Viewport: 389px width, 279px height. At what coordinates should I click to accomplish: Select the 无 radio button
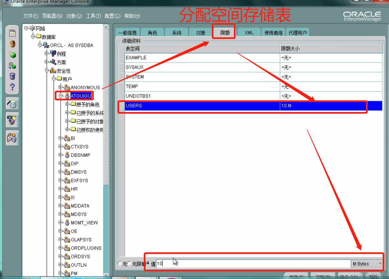click(120, 264)
